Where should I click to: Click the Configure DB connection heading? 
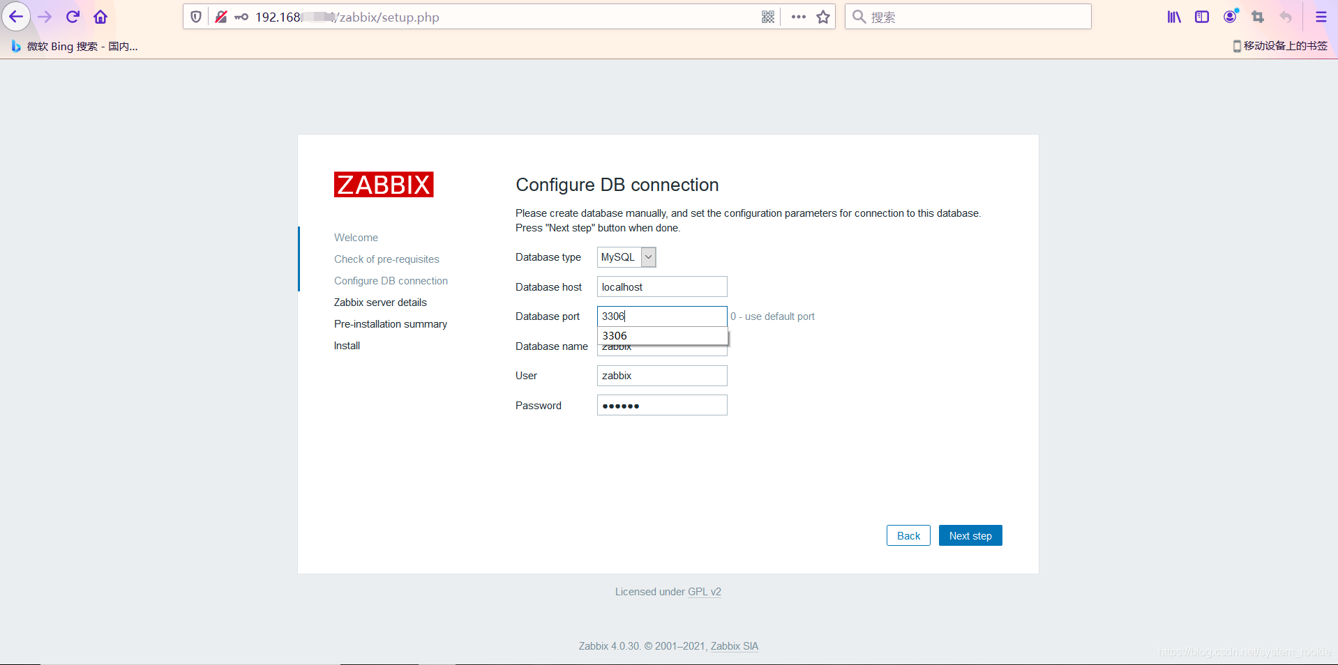(x=617, y=185)
